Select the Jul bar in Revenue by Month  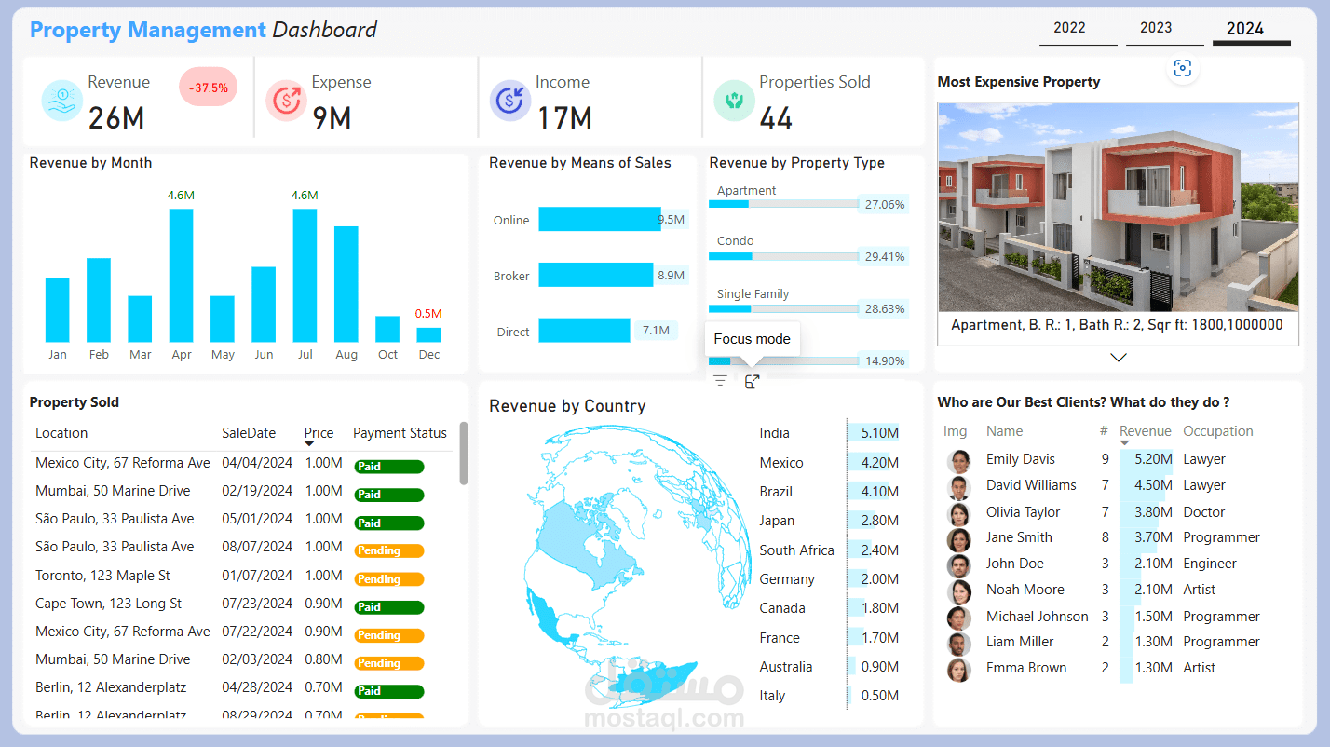[305, 276]
